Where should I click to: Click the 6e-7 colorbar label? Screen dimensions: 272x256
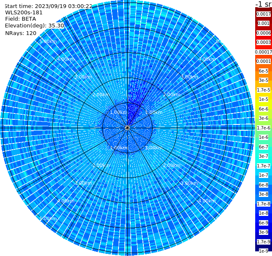tap(264, 147)
